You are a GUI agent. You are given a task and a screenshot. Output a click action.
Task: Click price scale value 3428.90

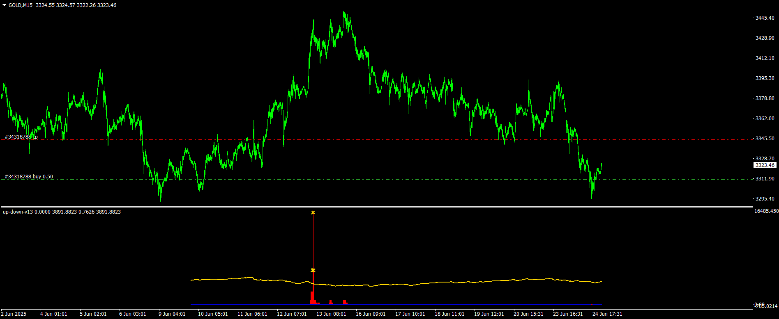765,38
